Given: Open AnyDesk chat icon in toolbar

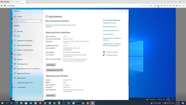Looking at the screenshot, I should [x=164, y=6].
